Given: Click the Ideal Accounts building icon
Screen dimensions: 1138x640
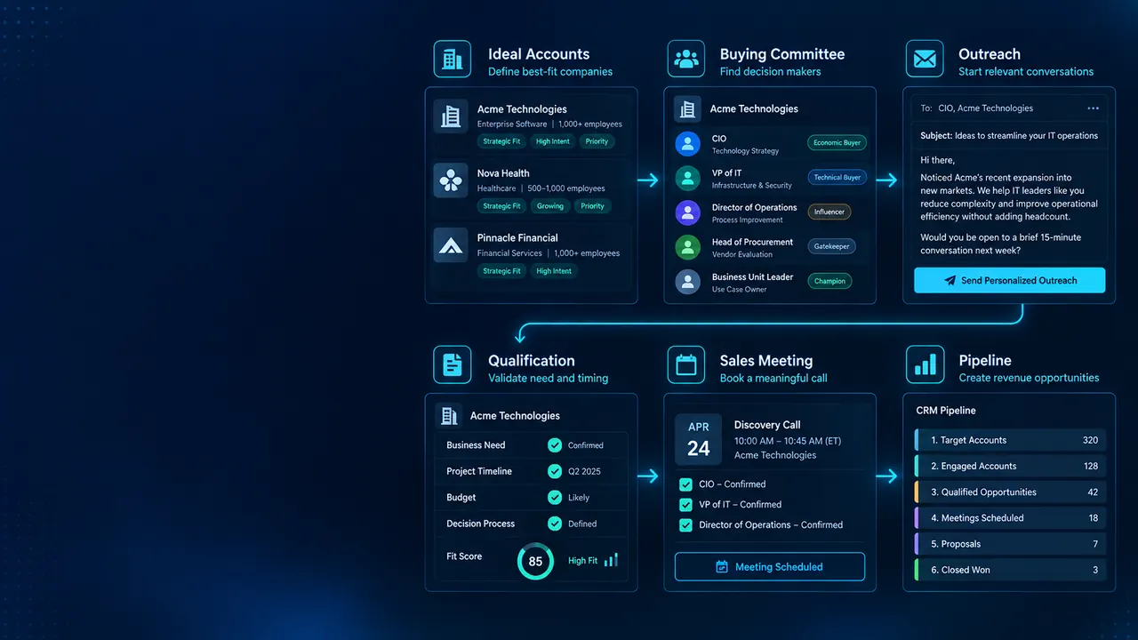Looking at the screenshot, I should point(452,59).
